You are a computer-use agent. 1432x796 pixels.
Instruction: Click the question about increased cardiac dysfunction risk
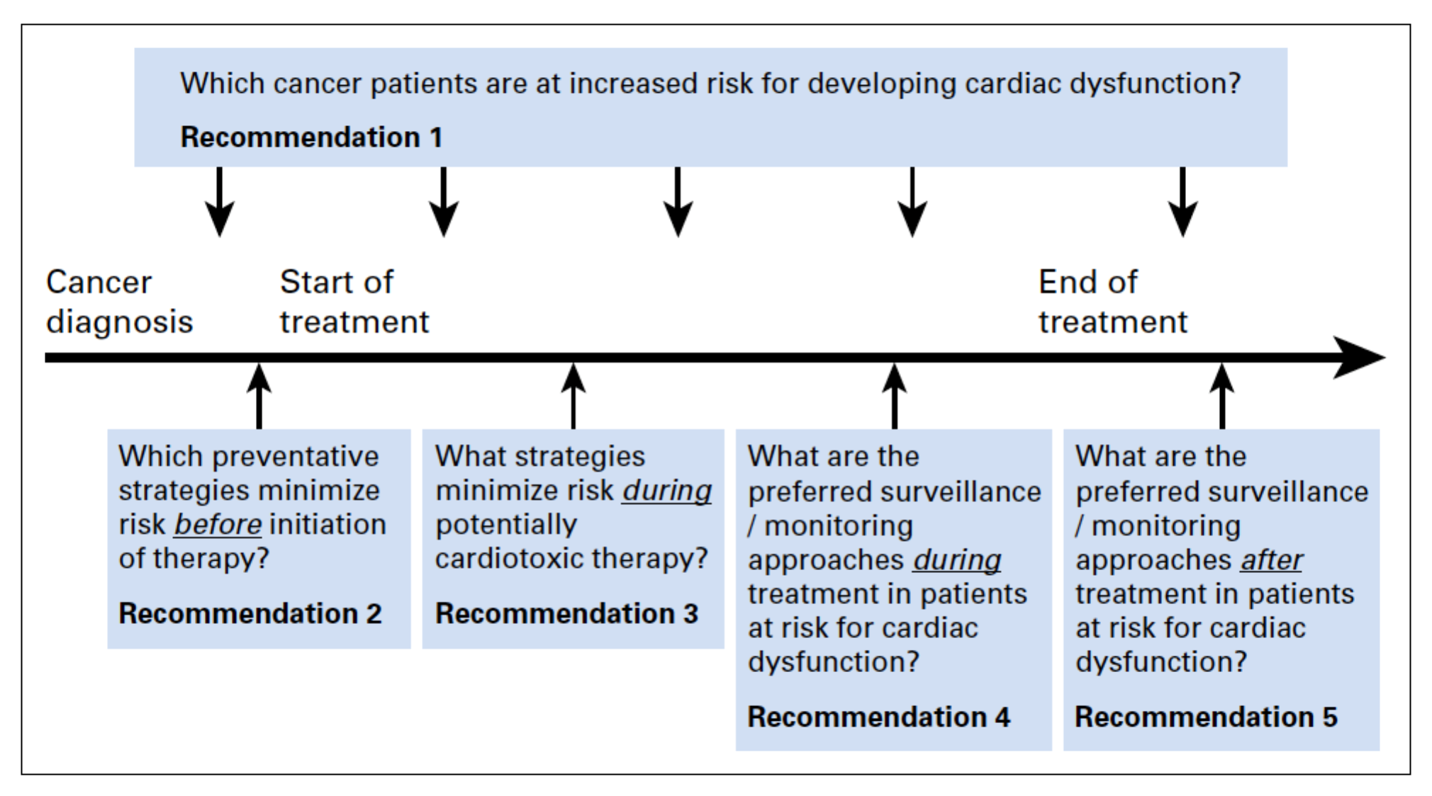pyautogui.click(x=710, y=84)
